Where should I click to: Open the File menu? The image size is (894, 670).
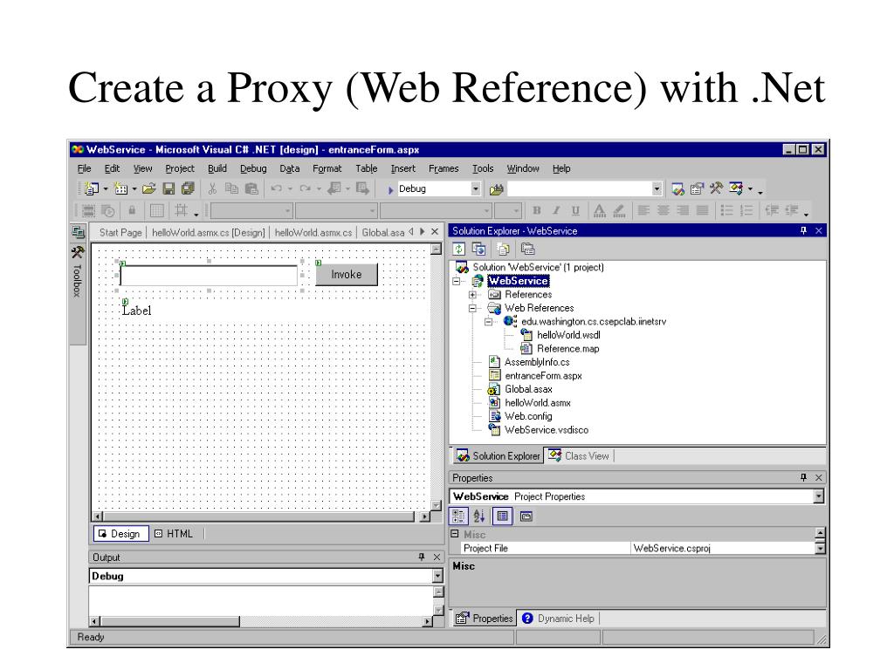(84, 168)
